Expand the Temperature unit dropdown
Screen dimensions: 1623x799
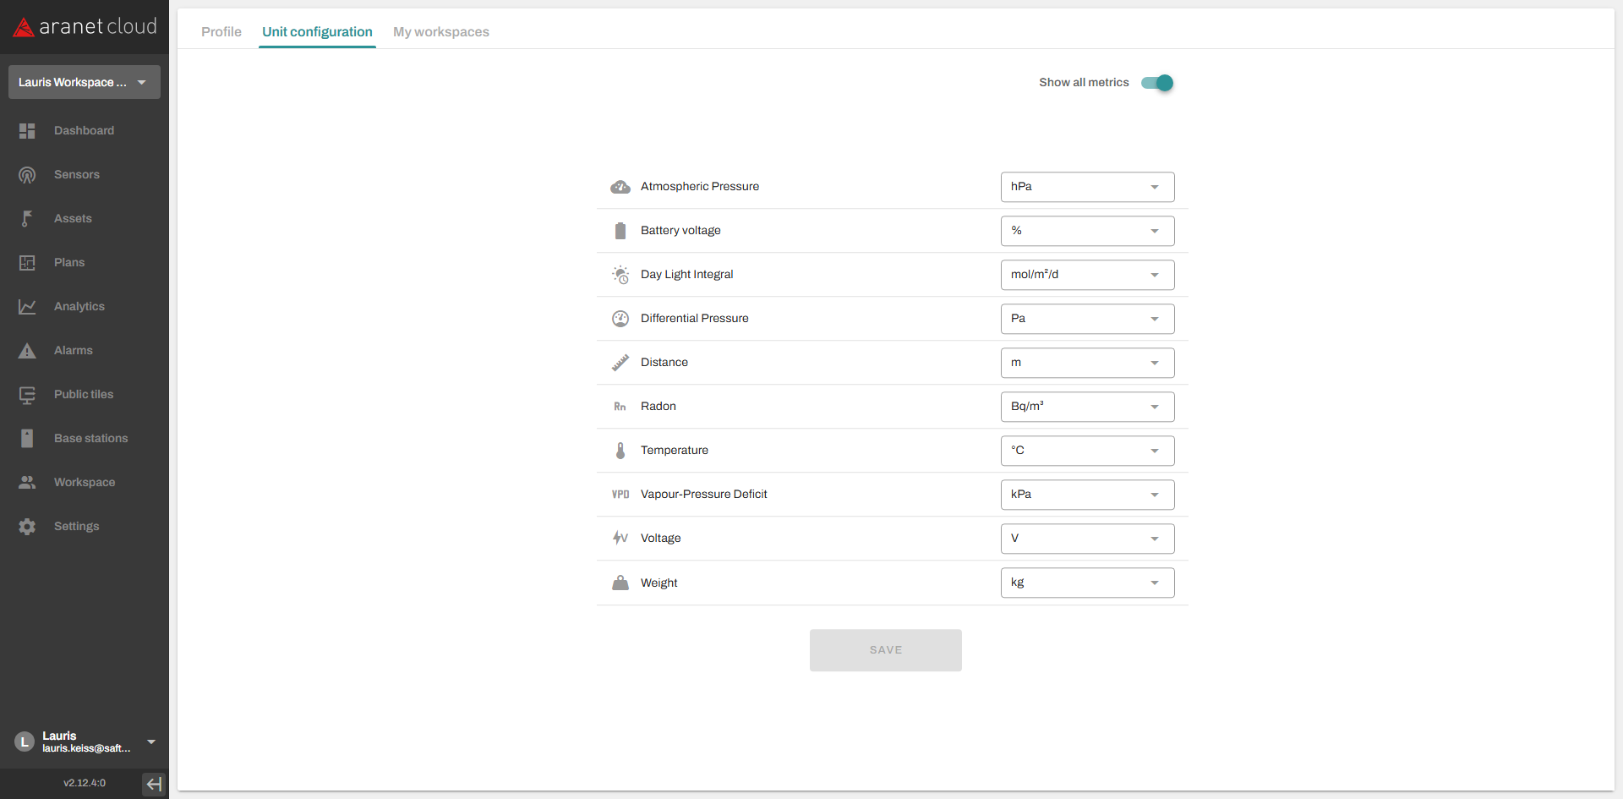[x=1087, y=451]
